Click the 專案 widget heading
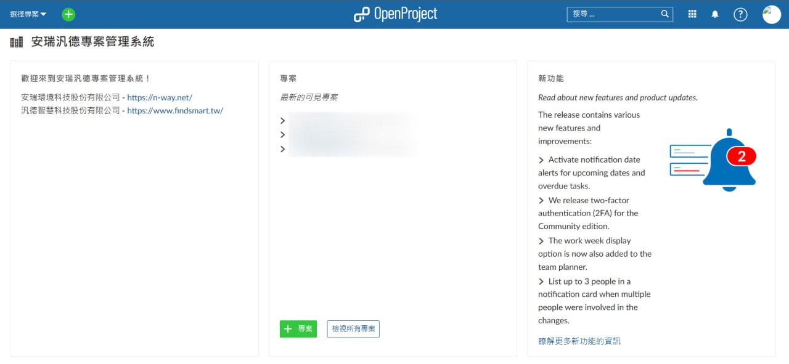789x364 pixels. coord(288,78)
